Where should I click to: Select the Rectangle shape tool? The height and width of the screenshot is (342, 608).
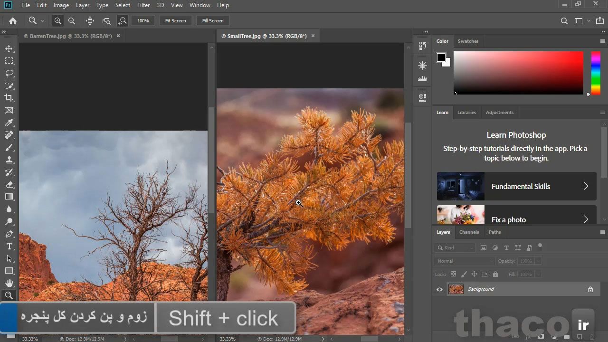[x=9, y=271]
